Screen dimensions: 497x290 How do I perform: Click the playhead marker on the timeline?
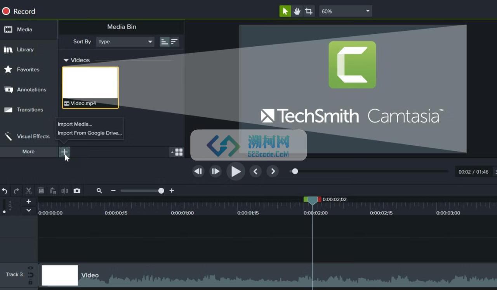(x=313, y=201)
